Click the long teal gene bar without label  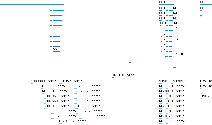coord(32,5)
